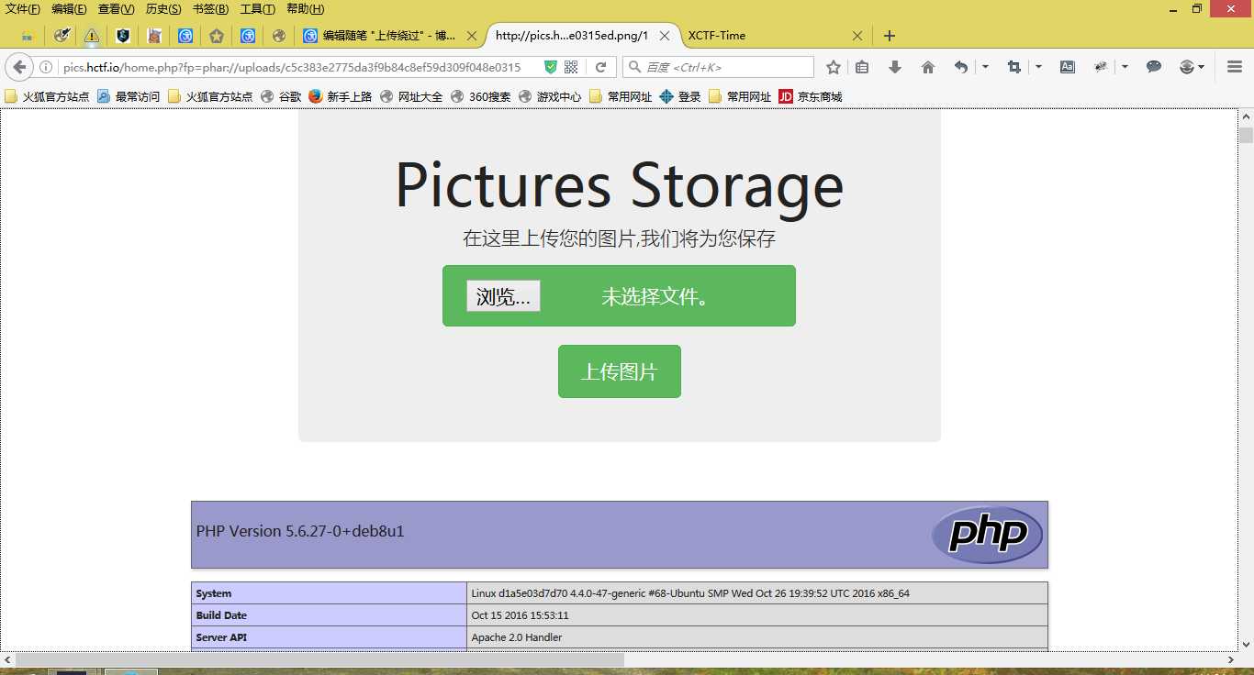
Task: Click the undo curved arrow toolbar icon
Action: coord(961,67)
